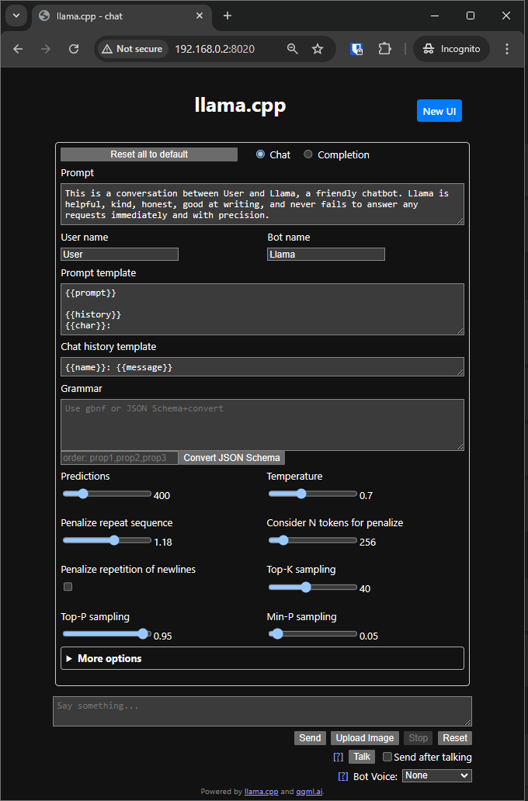Click the Incognito profile indicator

click(x=451, y=49)
